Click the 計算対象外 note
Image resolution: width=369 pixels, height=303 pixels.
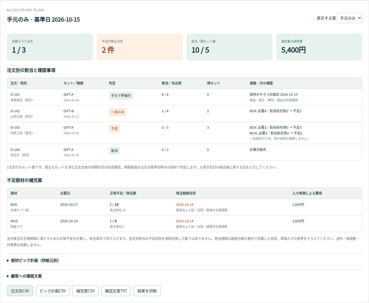point(258,150)
